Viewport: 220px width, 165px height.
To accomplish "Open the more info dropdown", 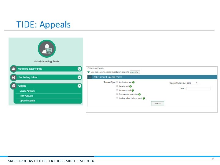I will click(135, 72).
